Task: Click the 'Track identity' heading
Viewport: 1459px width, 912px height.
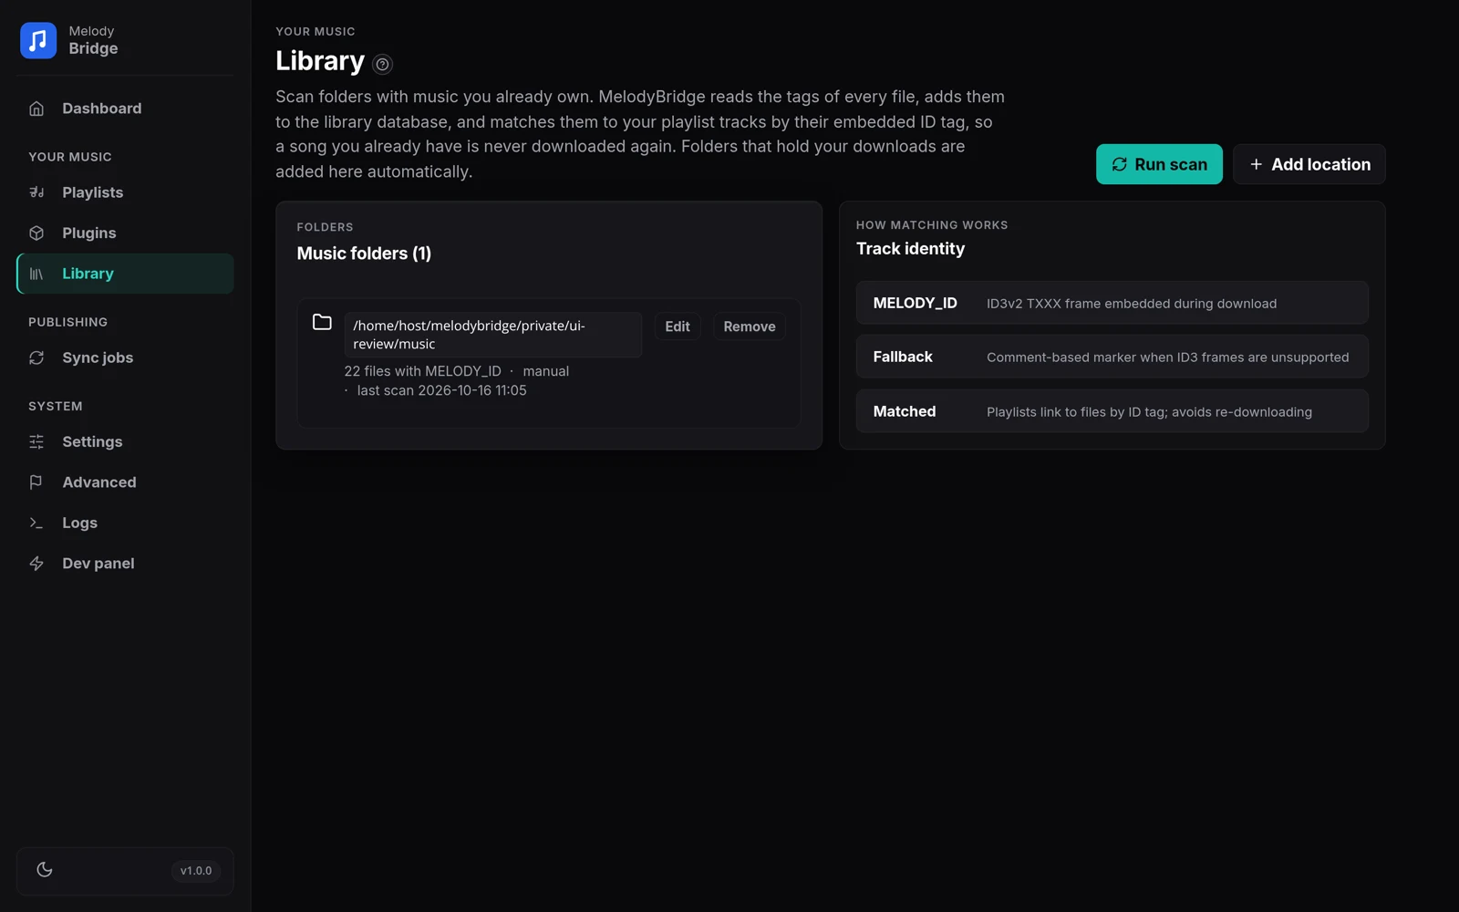Action: (x=910, y=249)
